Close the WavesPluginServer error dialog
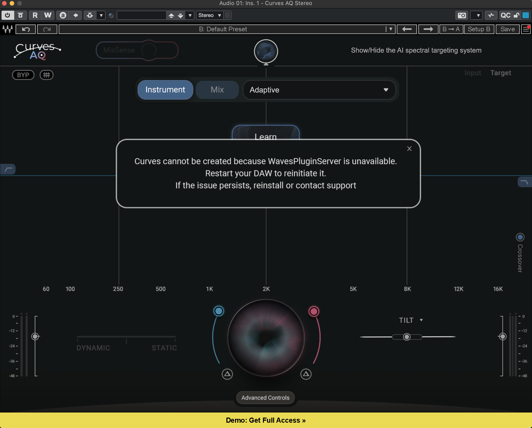This screenshot has width=532, height=428. 409,149
